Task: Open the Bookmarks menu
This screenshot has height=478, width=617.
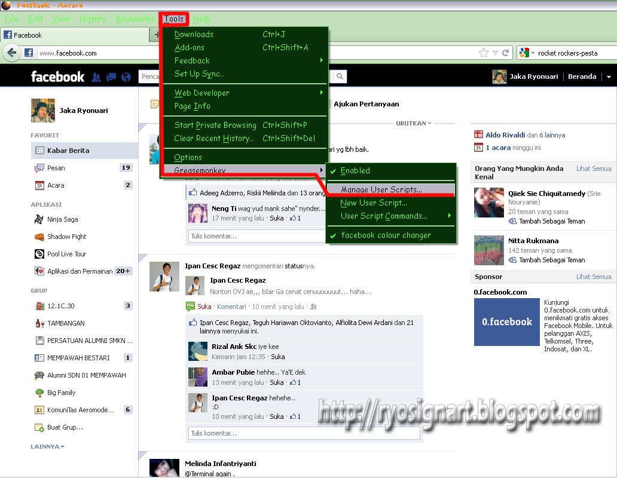Action: [135, 19]
